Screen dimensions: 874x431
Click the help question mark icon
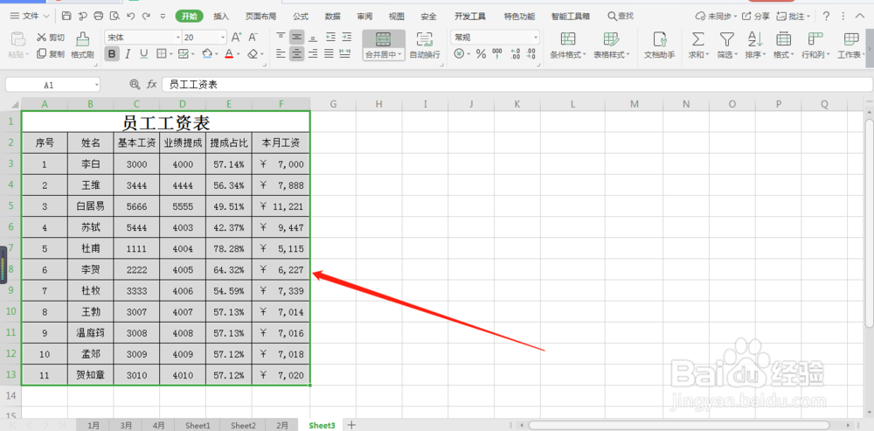click(x=826, y=16)
